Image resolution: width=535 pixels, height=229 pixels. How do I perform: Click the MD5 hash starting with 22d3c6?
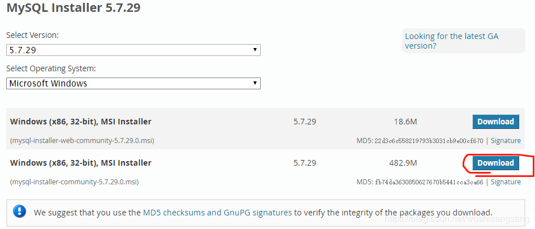(429, 141)
